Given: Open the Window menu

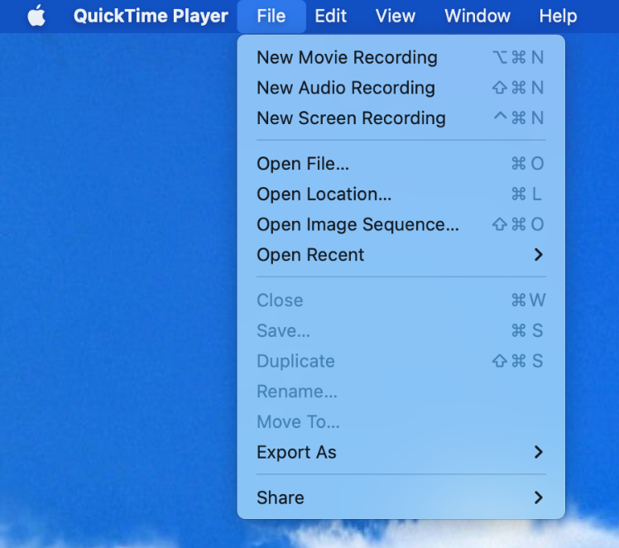Looking at the screenshot, I should [x=477, y=17].
